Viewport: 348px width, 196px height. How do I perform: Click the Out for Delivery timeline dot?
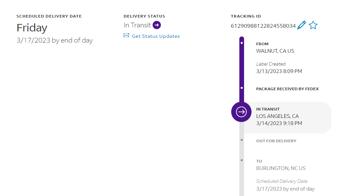241,140
